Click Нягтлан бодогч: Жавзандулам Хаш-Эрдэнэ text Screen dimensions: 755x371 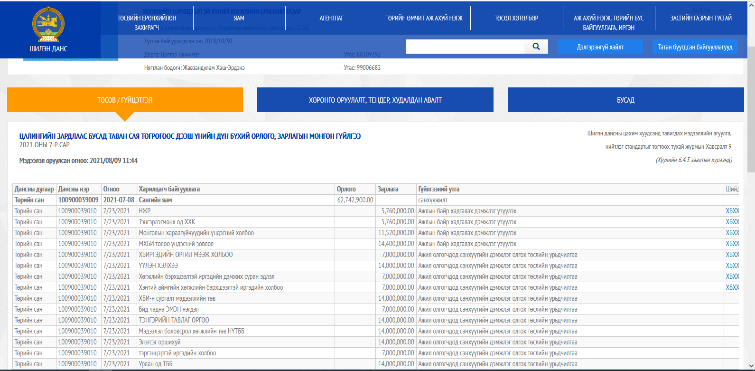click(x=195, y=67)
